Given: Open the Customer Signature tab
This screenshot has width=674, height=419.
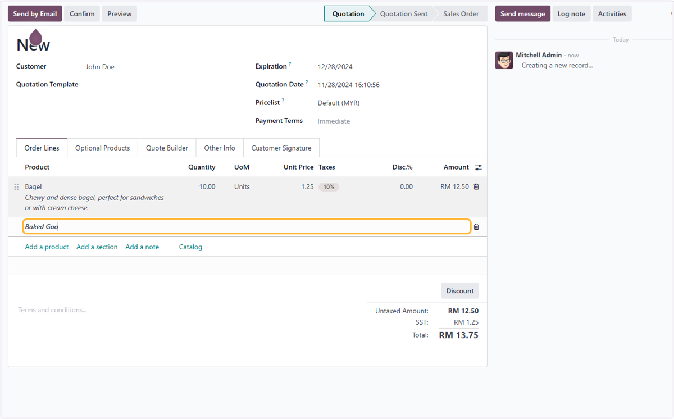Looking at the screenshot, I should pos(281,148).
